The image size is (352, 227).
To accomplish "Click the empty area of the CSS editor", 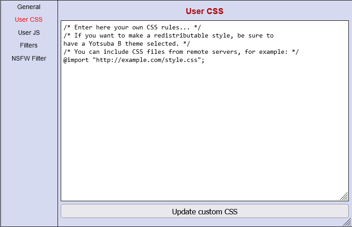I will coord(204,136).
